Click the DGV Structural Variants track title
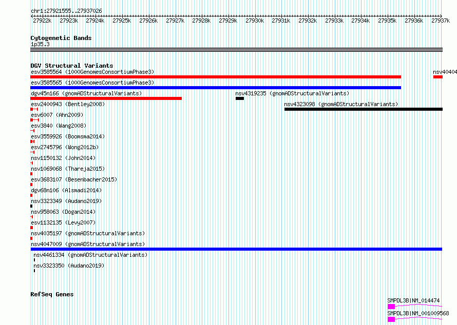457x325 pixels. click(x=72, y=66)
